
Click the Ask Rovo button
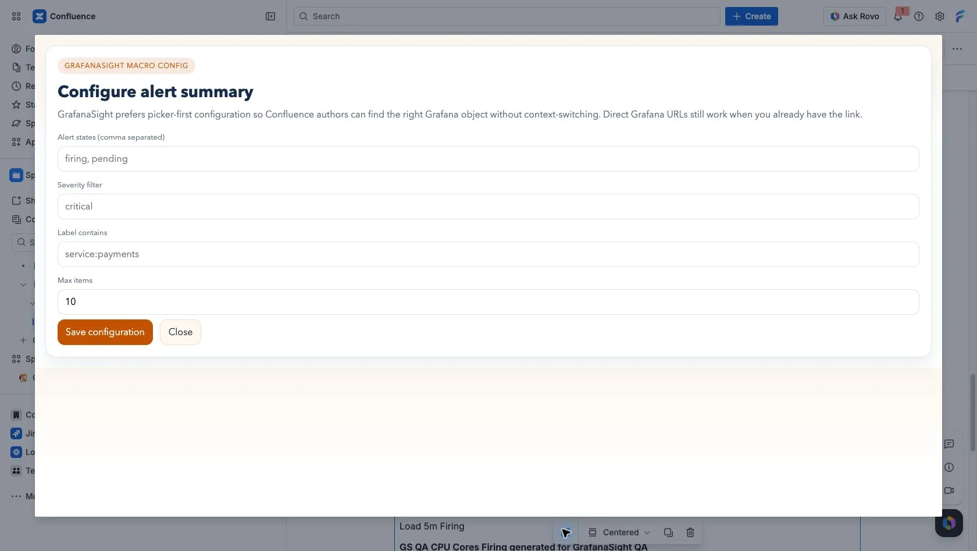tap(854, 16)
